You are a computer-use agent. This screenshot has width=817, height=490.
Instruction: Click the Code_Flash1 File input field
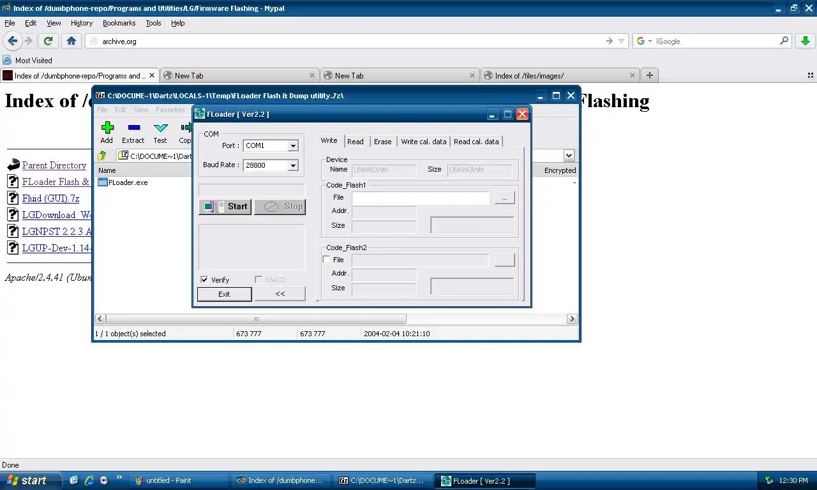click(421, 198)
